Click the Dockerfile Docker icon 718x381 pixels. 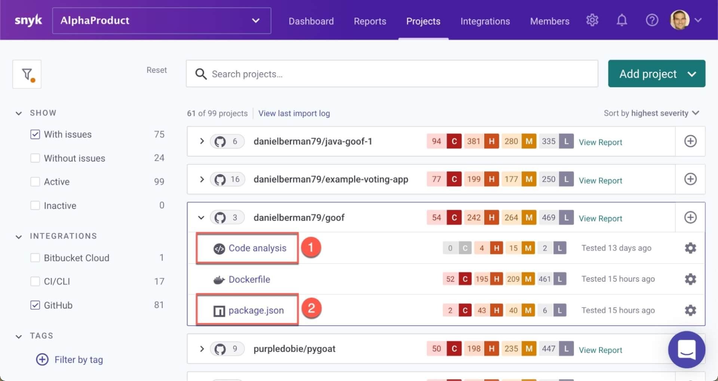click(220, 279)
